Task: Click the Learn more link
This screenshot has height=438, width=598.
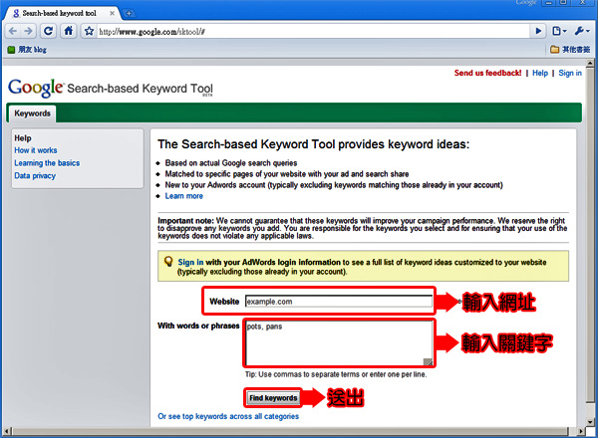Action: pyautogui.click(x=183, y=196)
